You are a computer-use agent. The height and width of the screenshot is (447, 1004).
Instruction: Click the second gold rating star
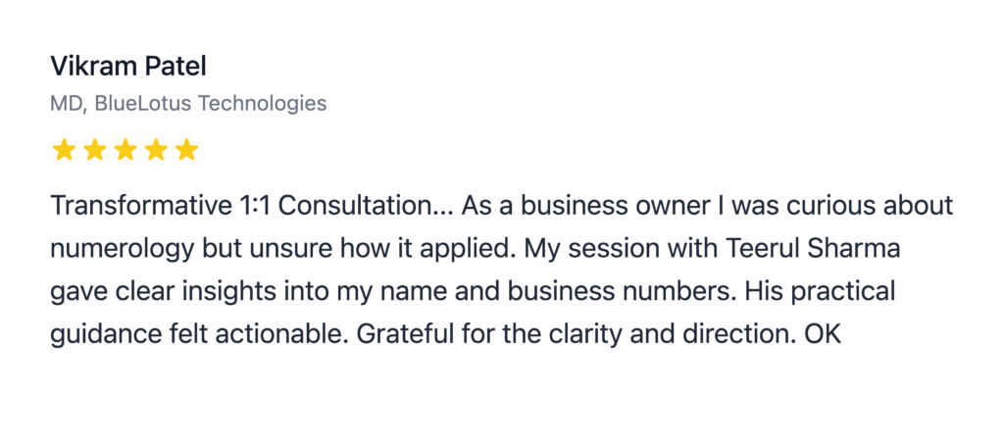click(94, 150)
